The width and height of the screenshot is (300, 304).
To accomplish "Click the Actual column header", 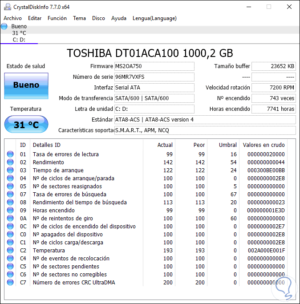I will (x=159, y=145).
